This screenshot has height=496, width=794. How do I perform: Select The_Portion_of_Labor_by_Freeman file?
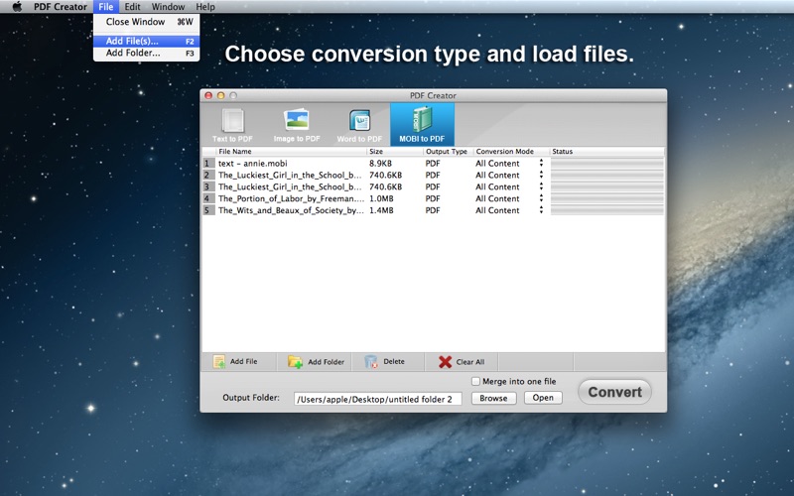click(x=291, y=198)
